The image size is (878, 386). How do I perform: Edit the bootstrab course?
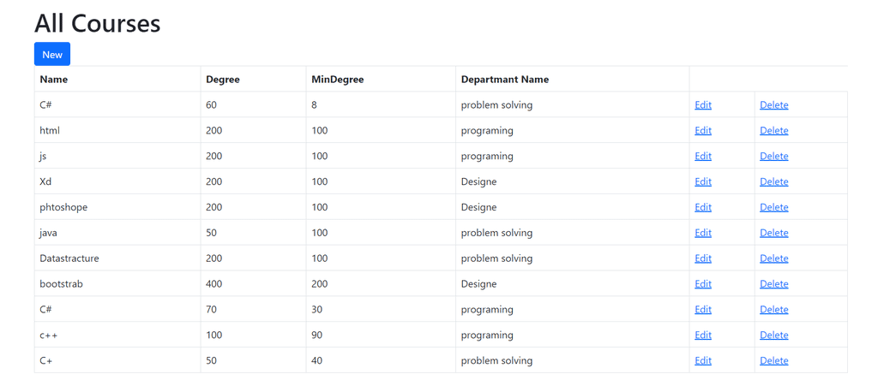click(703, 284)
